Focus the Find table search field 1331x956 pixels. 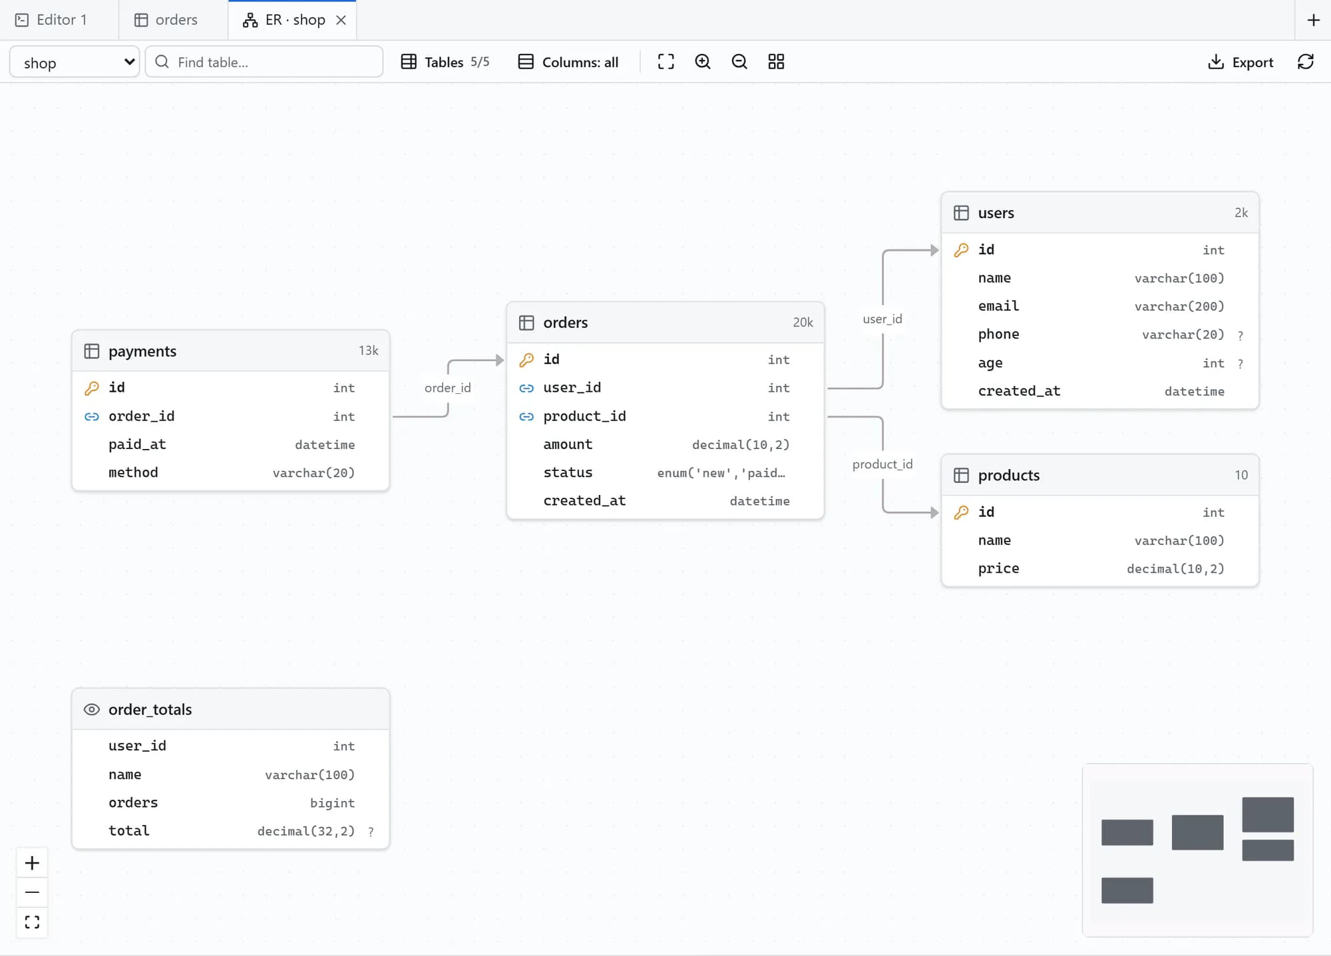coord(264,62)
